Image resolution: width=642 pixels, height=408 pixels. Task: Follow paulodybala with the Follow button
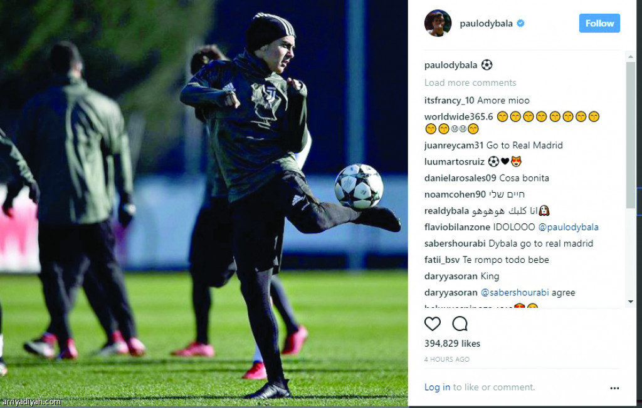click(599, 23)
